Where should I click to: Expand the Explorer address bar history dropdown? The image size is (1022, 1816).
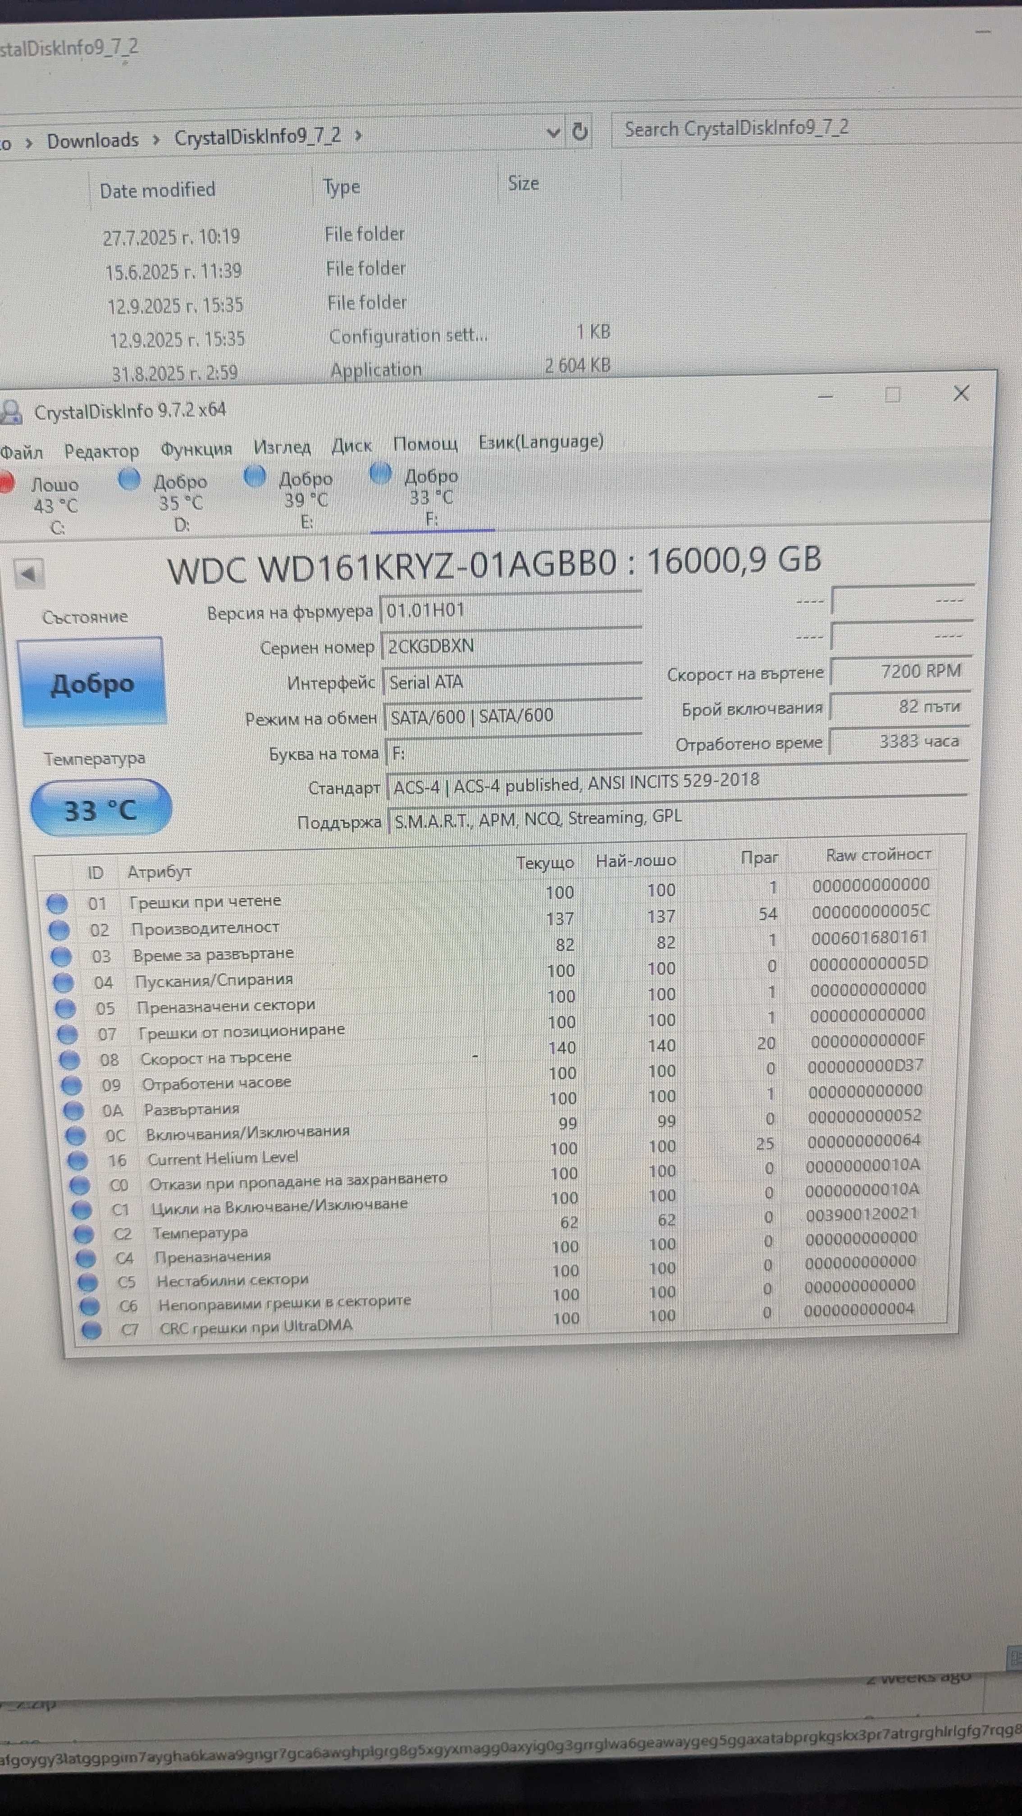pos(554,132)
